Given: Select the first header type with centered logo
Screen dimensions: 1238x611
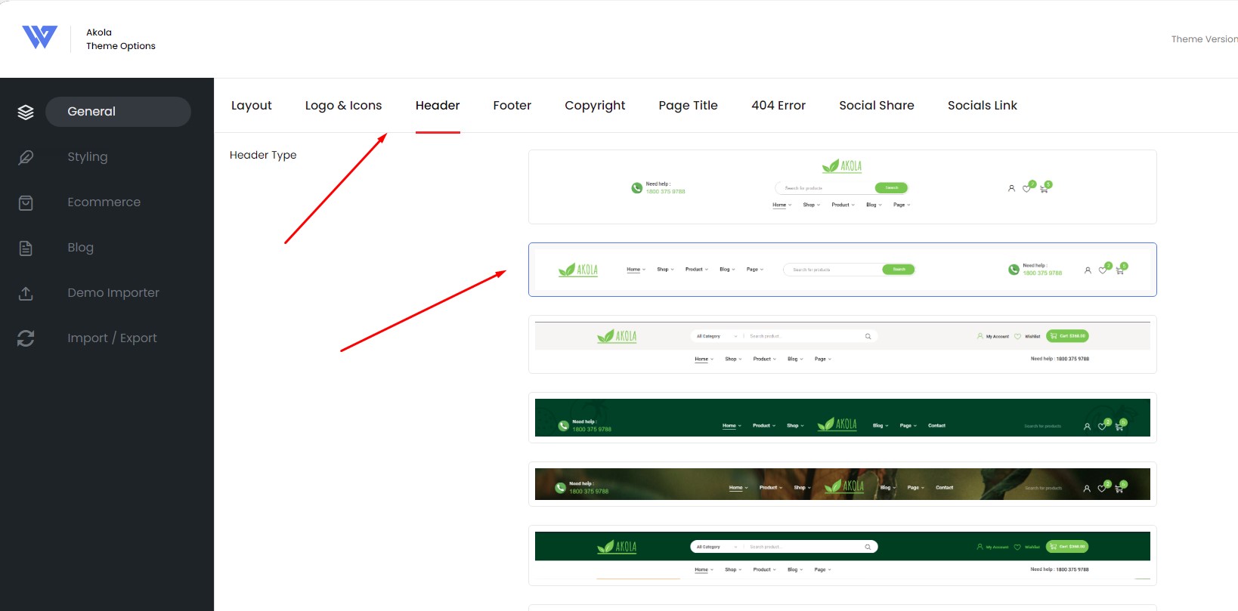Looking at the screenshot, I should click(x=842, y=187).
